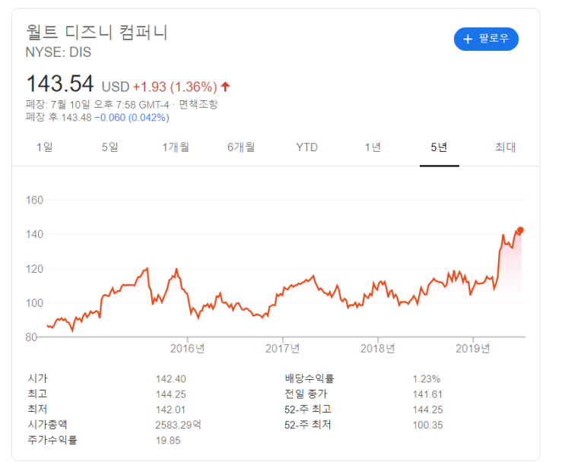Viewport: 565px width, 468px height.
Task: Click the closing time 7월 10일 text
Action: click(70, 105)
